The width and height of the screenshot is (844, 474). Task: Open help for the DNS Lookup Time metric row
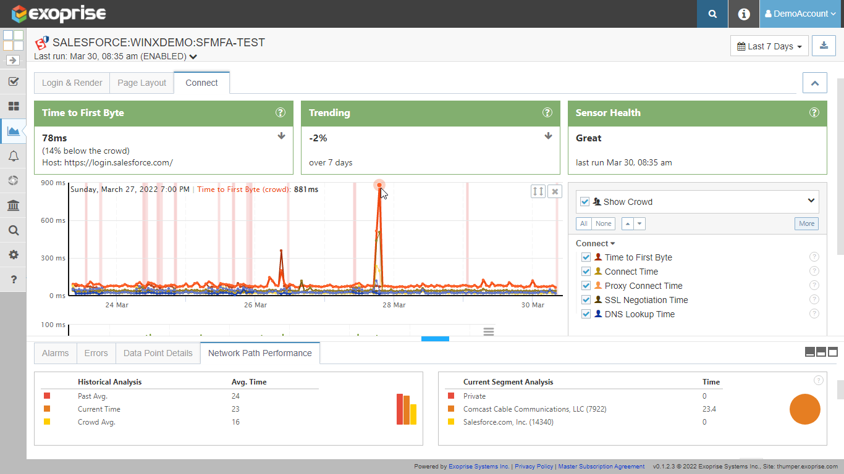[x=814, y=314]
